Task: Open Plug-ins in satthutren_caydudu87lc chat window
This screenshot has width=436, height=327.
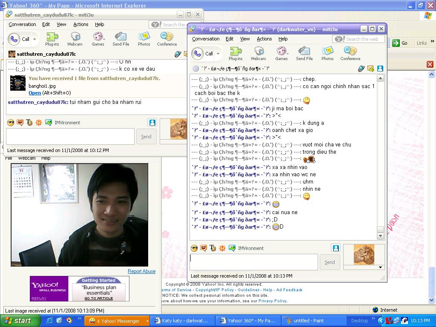Action: pyautogui.click(x=52, y=39)
